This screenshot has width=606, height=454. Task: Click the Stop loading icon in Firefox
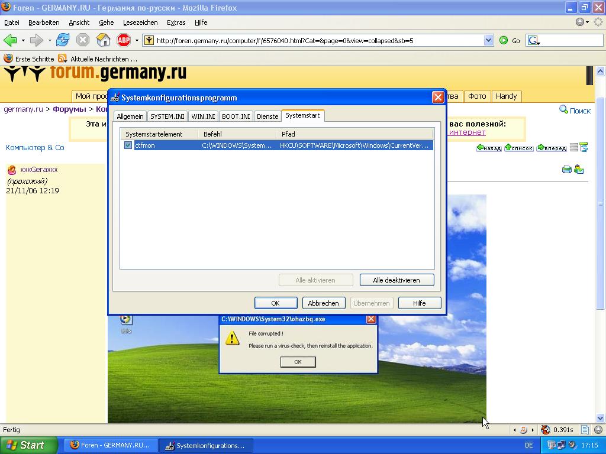point(83,40)
